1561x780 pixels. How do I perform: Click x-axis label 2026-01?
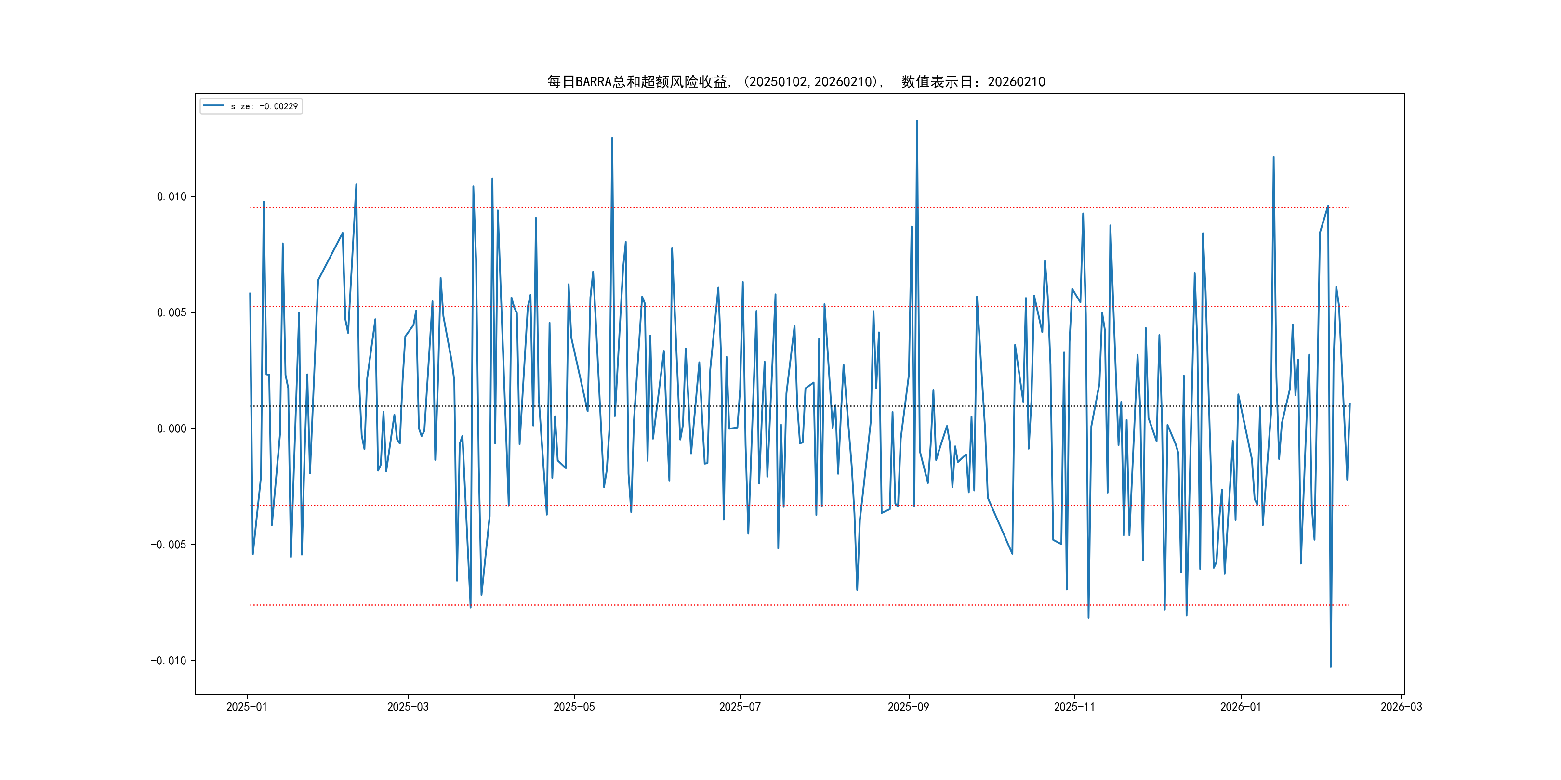tap(1240, 707)
